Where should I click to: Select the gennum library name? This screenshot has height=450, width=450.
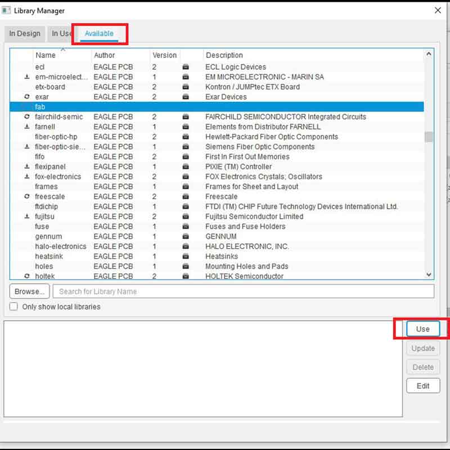pyautogui.click(x=48, y=236)
